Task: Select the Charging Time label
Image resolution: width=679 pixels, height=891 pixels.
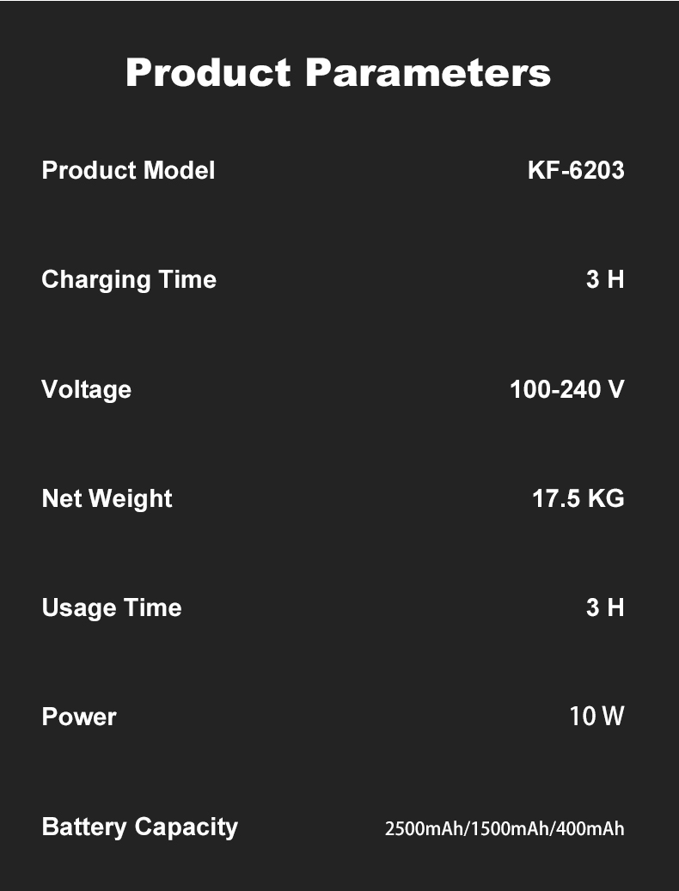Action: 129,281
